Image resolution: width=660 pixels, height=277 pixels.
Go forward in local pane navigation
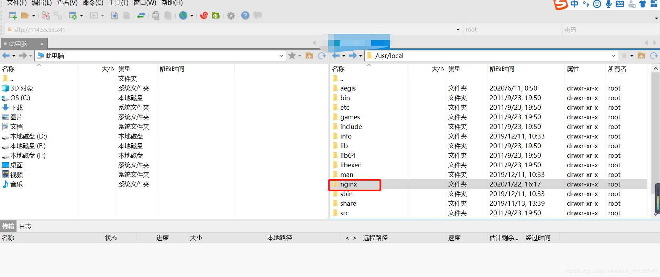click(23, 56)
